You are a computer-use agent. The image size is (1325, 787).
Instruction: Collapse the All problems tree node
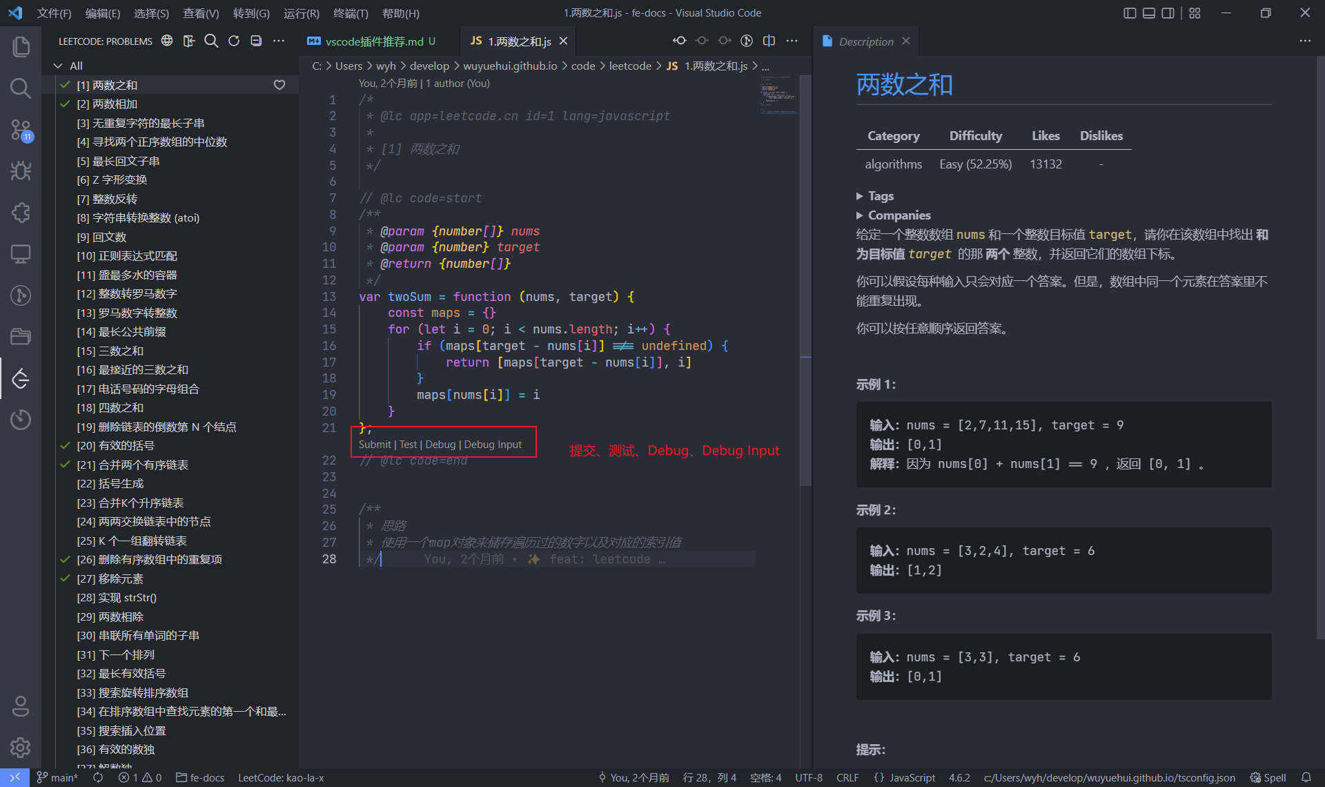(58, 66)
